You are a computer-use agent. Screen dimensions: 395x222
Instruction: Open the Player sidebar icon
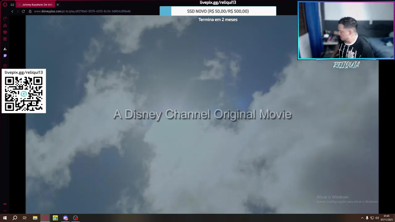point(5,66)
